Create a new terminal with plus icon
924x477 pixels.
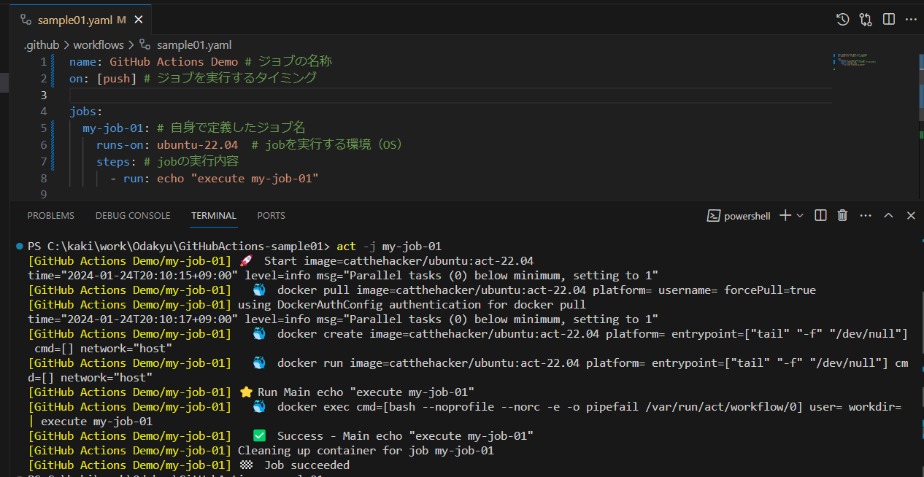[x=785, y=215]
